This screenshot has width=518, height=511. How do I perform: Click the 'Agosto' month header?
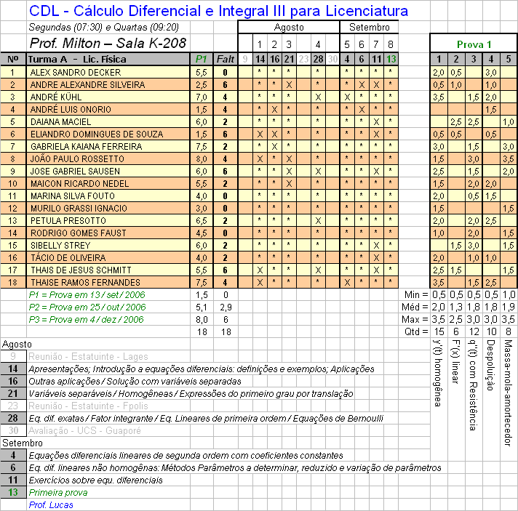tap(289, 27)
